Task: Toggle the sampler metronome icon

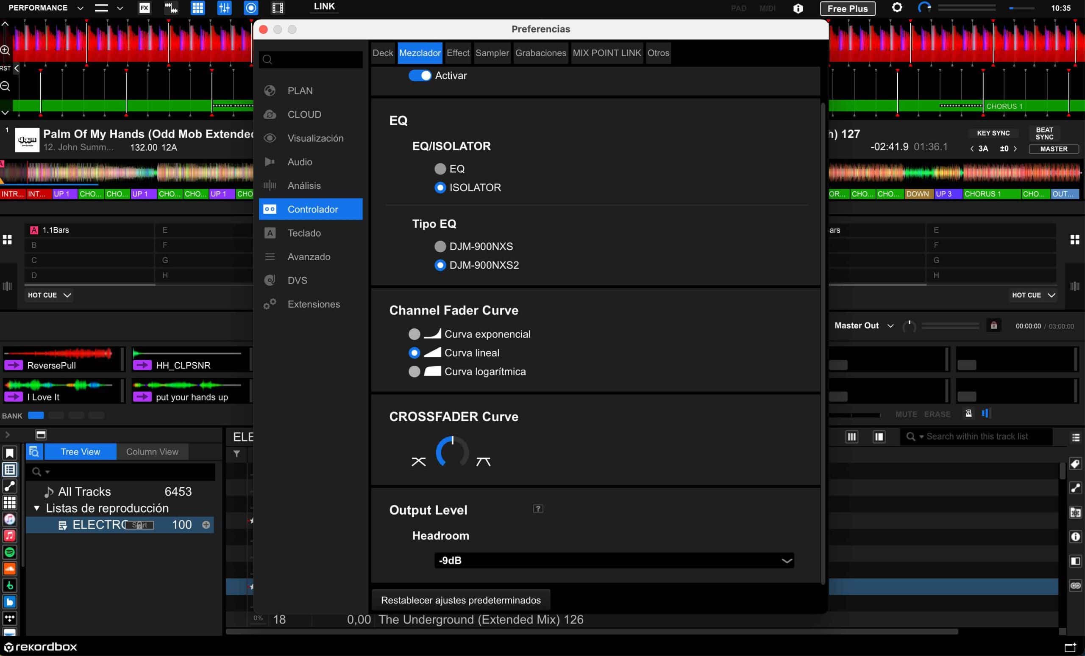Action: (x=968, y=413)
